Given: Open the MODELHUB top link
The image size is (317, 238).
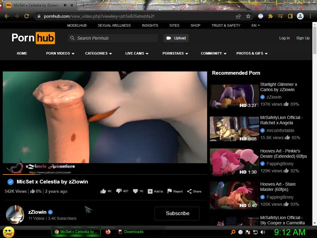Looking at the screenshot, I should tap(77, 25).
